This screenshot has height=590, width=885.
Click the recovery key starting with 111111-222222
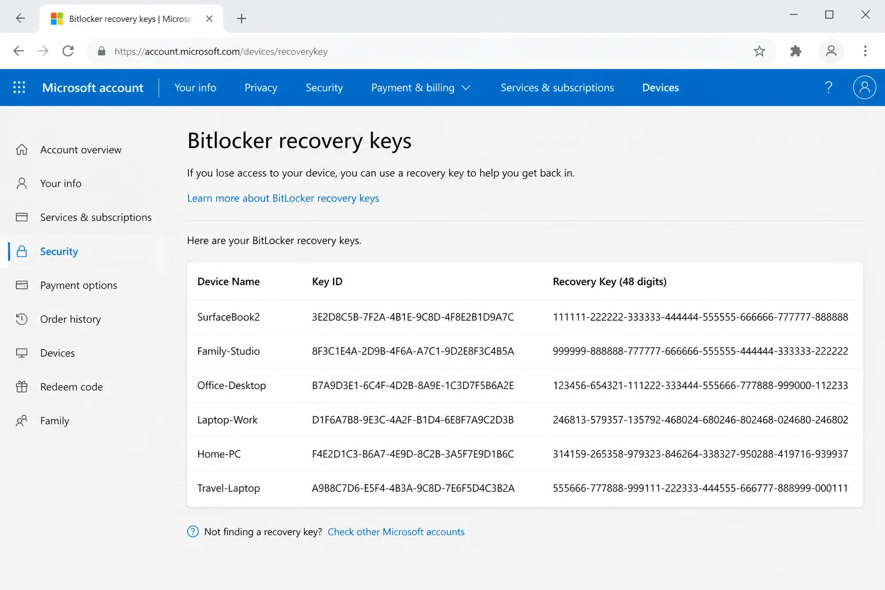pyautogui.click(x=700, y=317)
